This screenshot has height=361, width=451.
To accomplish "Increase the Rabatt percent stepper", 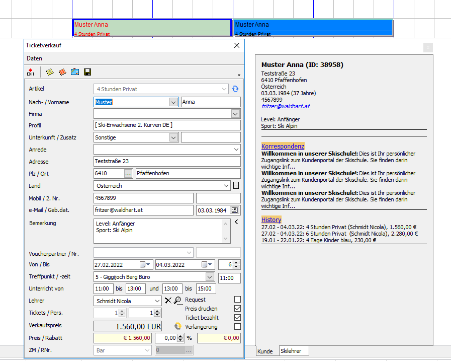I will [181, 336].
